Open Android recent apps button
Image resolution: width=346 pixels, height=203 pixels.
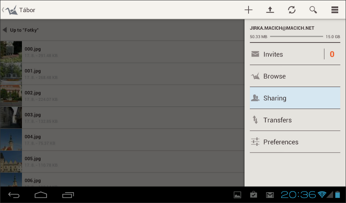pos(68,195)
